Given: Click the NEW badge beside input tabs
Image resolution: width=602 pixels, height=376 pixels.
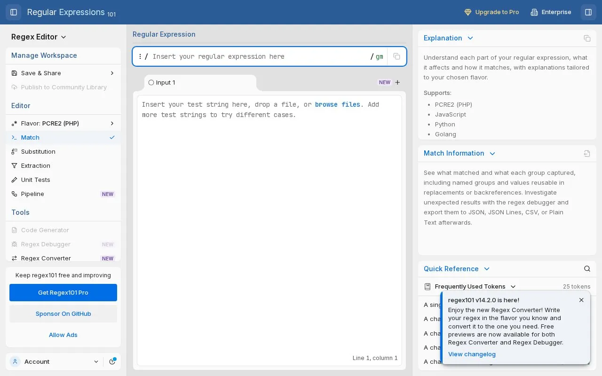Looking at the screenshot, I should (385, 82).
